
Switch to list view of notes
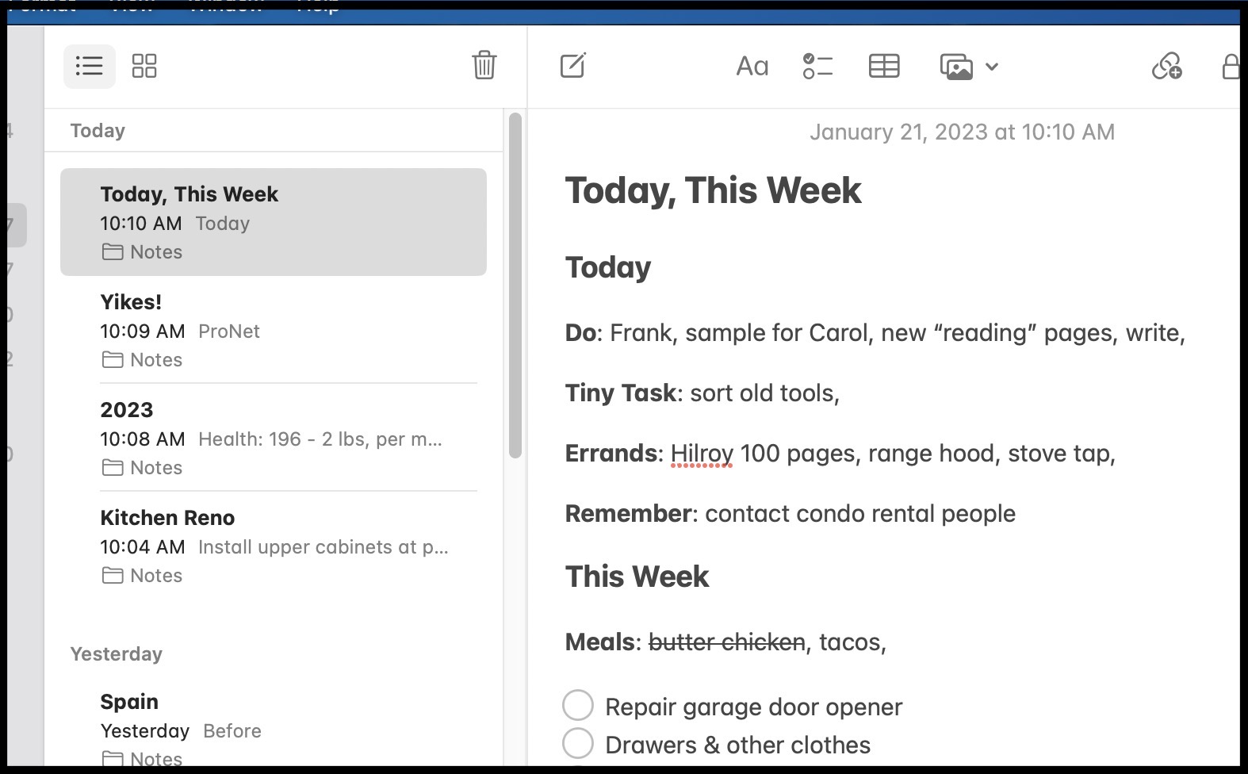pos(89,66)
